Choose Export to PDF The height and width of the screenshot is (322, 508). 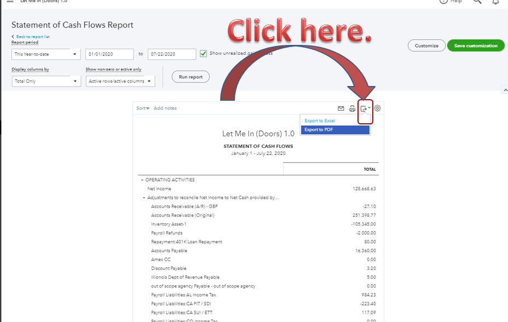[335, 130]
